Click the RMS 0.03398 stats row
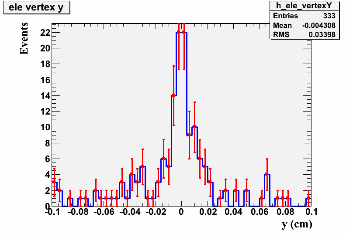This screenshot has width=346, height=237. tap(304, 34)
